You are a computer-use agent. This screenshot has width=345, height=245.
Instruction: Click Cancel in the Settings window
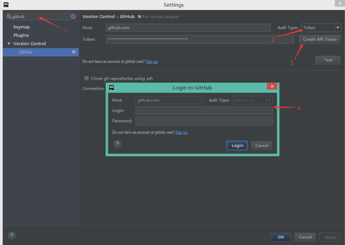tap(305, 237)
